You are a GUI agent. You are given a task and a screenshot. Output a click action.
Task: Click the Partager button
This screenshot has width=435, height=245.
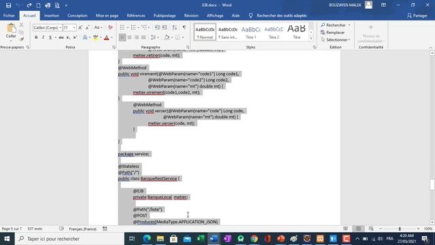417,16
